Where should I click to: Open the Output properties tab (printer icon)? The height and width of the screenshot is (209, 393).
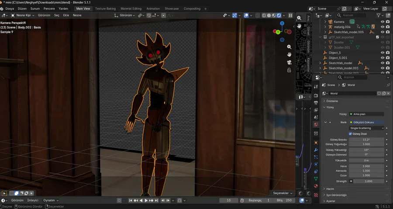316,103
